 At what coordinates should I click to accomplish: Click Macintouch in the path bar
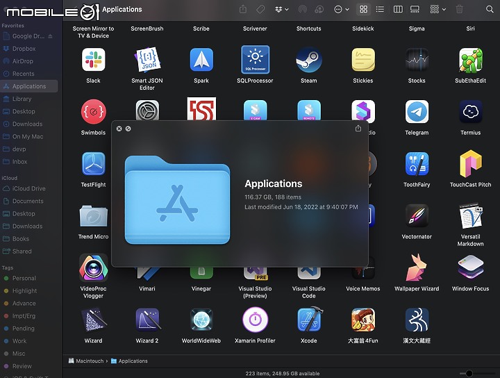click(86, 361)
